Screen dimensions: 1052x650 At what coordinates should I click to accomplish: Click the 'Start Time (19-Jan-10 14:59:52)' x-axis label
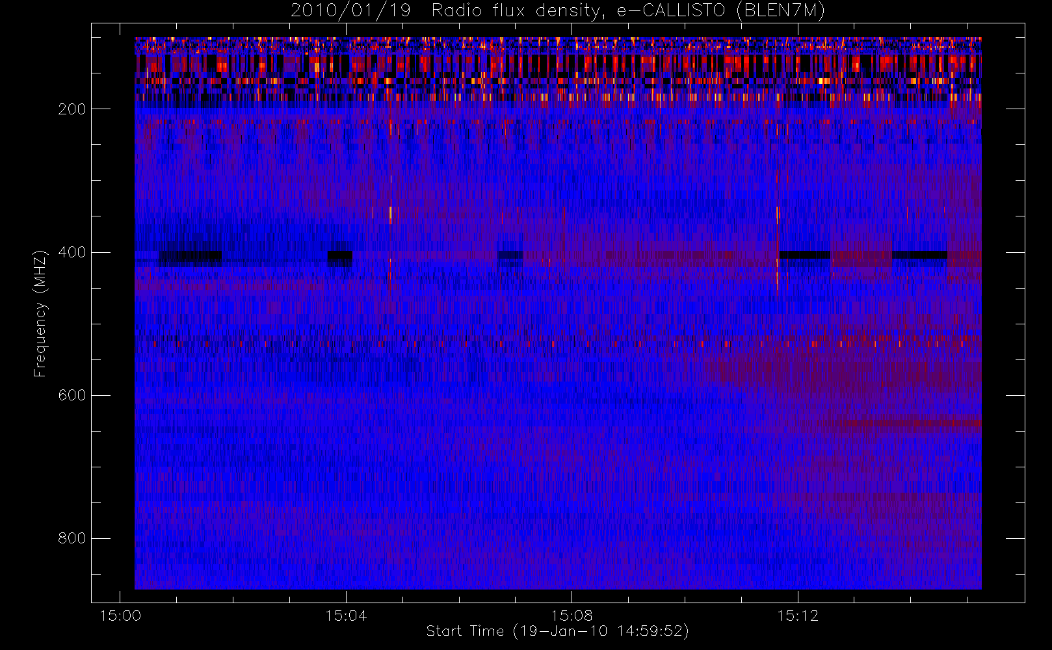[558, 631]
